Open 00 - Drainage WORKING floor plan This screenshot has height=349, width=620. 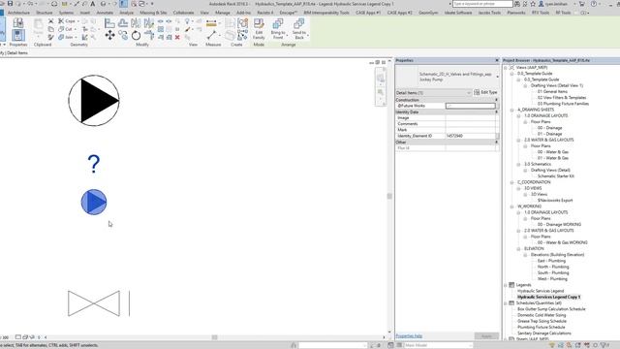(x=559, y=224)
